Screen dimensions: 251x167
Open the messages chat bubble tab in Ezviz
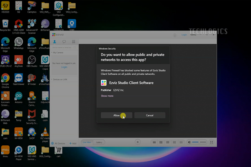tap(64, 42)
